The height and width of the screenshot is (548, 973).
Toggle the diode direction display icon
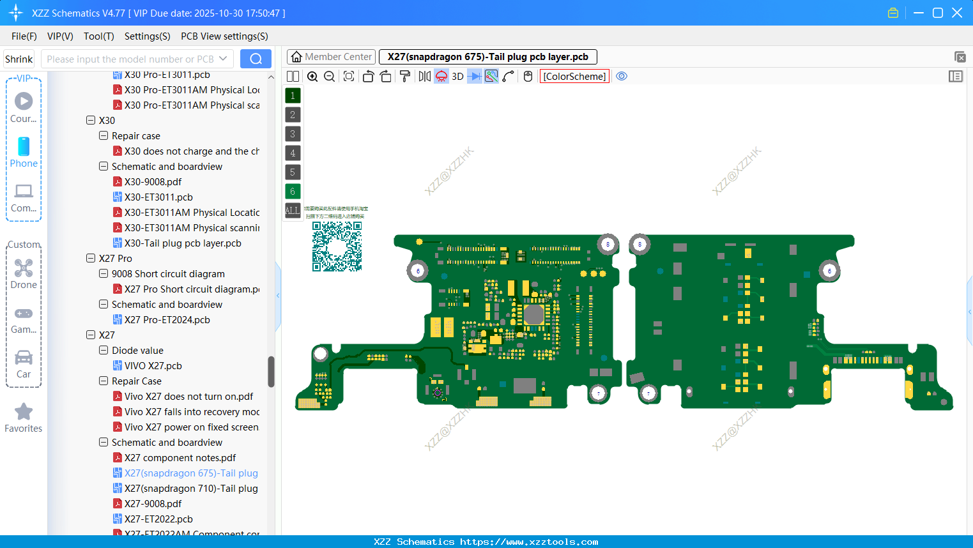(474, 76)
